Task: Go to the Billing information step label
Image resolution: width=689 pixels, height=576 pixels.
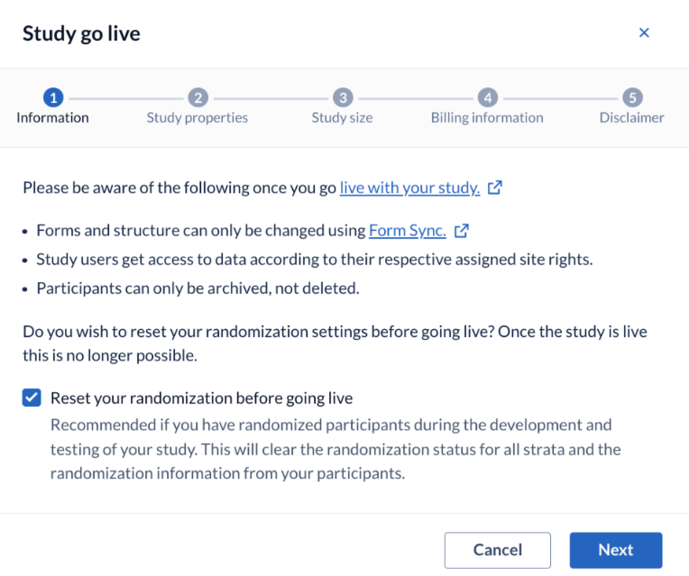Action: coord(487,118)
